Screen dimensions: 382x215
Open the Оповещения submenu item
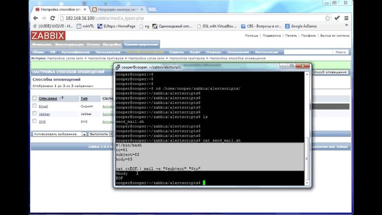point(238,52)
